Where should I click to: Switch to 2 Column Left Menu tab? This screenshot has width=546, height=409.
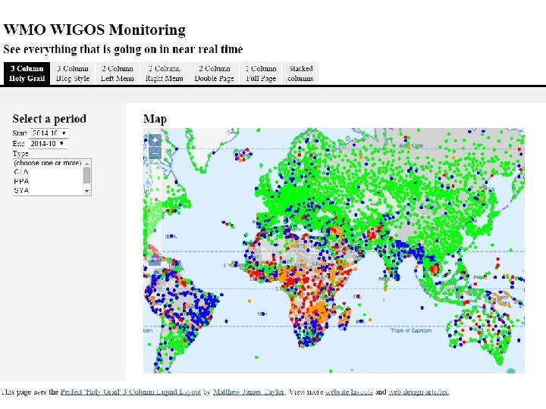click(118, 73)
